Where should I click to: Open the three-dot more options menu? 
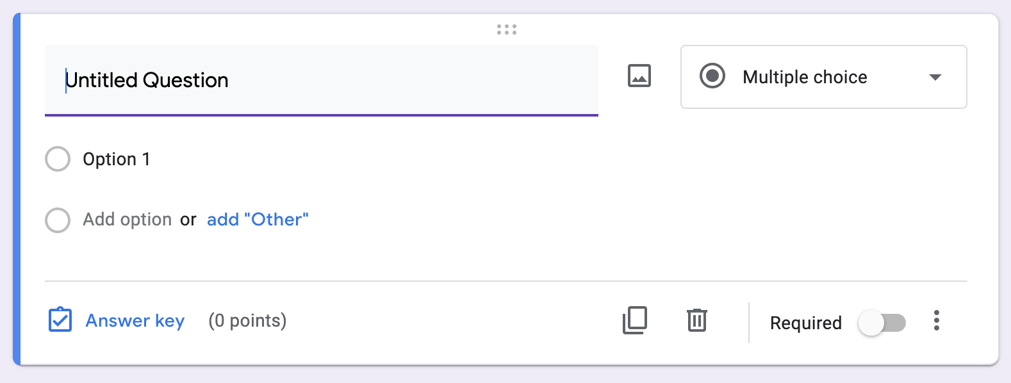point(937,321)
